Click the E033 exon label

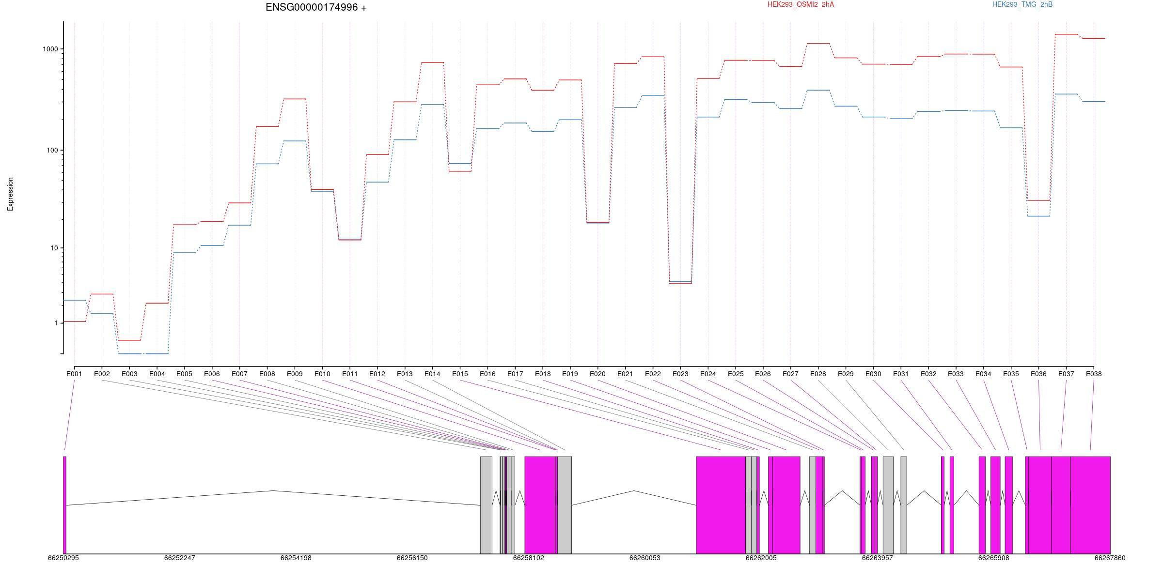tap(956, 374)
